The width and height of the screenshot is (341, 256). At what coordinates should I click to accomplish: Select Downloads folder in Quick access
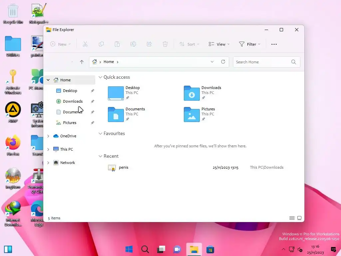(x=202, y=93)
